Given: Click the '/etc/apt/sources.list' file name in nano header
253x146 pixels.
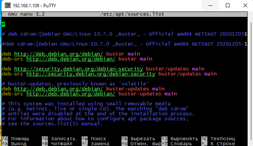Looking at the screenshot, I should (132, 14).
